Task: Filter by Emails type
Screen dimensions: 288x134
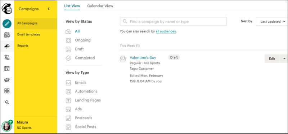Action: [x=81, y=82]
